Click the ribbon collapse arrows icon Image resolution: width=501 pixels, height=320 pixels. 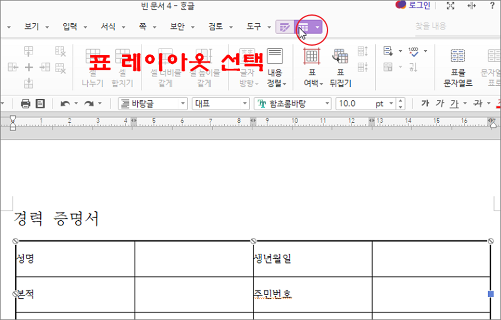click(x=472, y=6)
